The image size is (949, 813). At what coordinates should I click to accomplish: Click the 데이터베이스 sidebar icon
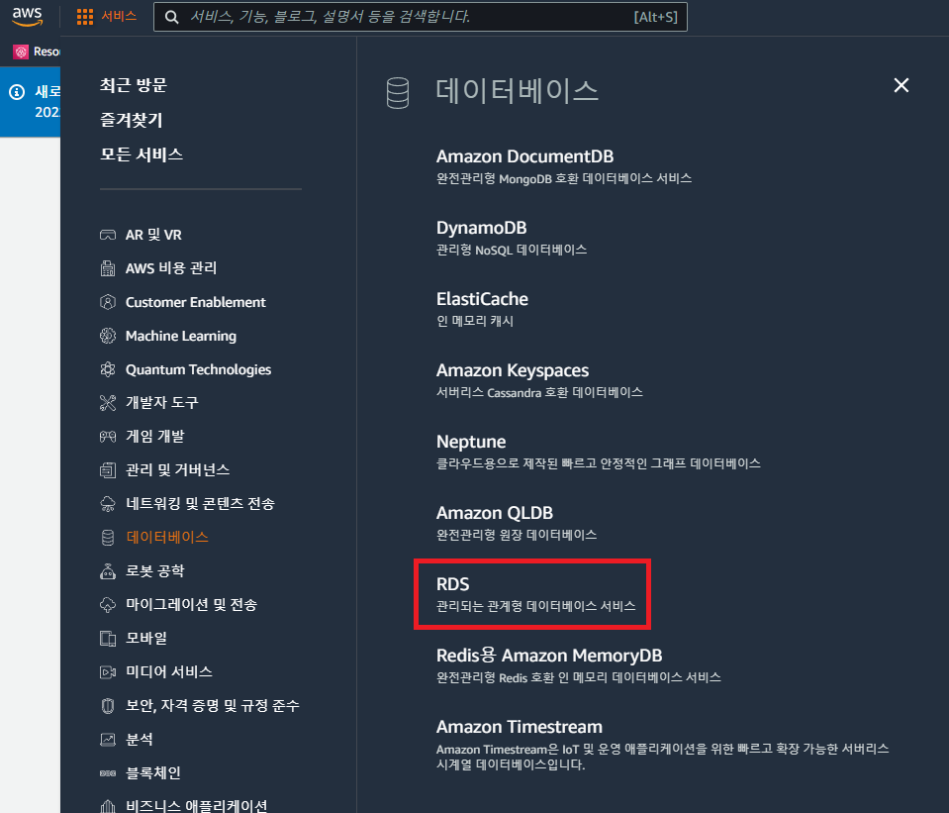click(108, 538)
